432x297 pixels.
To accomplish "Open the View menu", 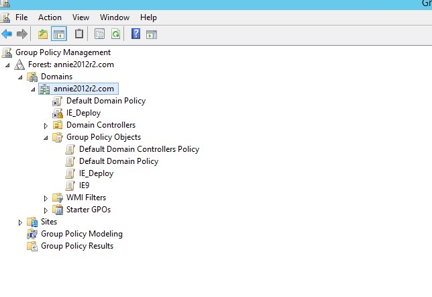I will pyautogui.click(x=80, y=17).
